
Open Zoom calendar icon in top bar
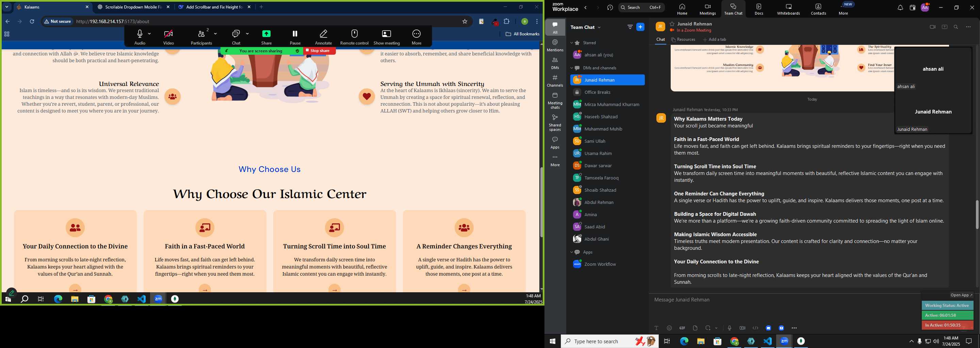tap(912, 7)
